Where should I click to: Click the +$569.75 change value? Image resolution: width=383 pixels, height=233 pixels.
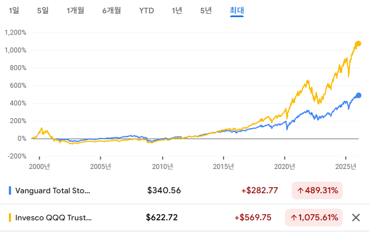253,218
